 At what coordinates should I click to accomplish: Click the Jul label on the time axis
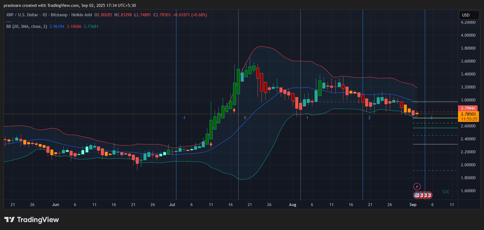pos(172,205)
